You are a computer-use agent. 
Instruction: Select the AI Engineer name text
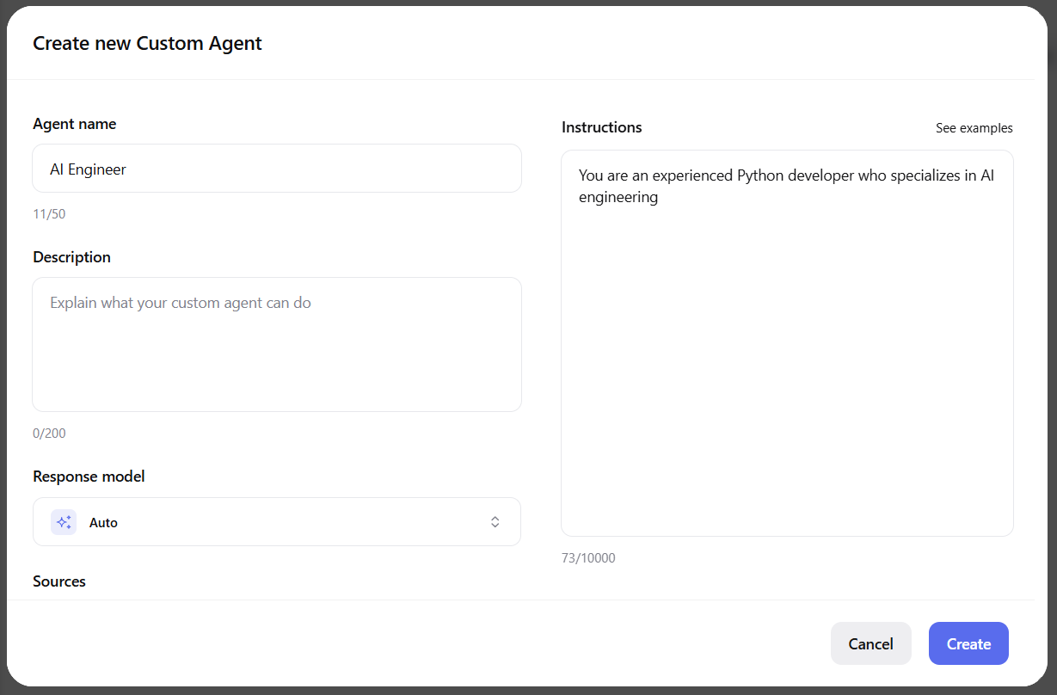click(x=88, y=169)
